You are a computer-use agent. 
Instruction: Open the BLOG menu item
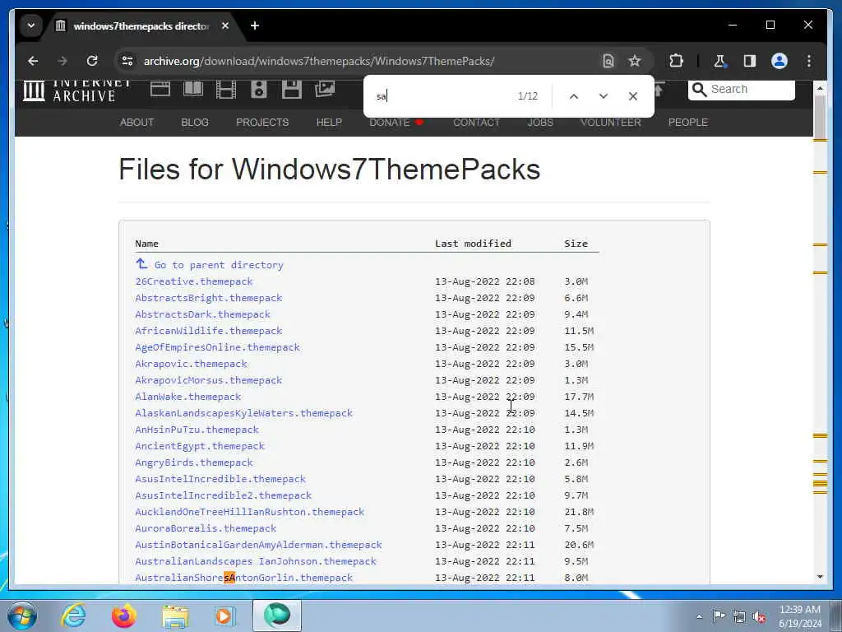[194, 122]
